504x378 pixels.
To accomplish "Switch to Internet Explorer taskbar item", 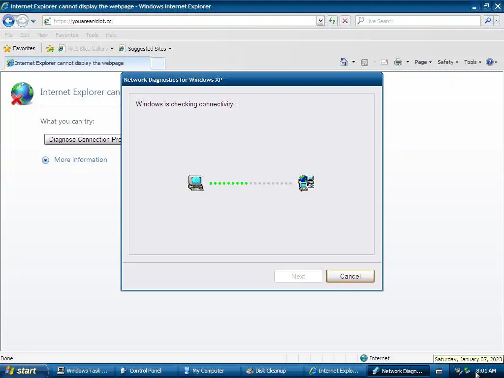I will pyautogui.click(x=335, y=371).
